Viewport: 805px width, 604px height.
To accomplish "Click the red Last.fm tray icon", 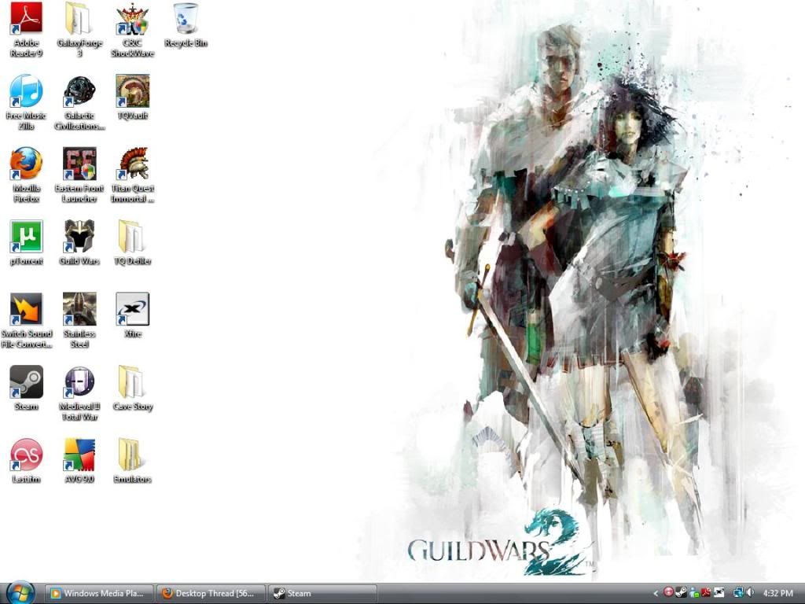I will pos(668,593).
